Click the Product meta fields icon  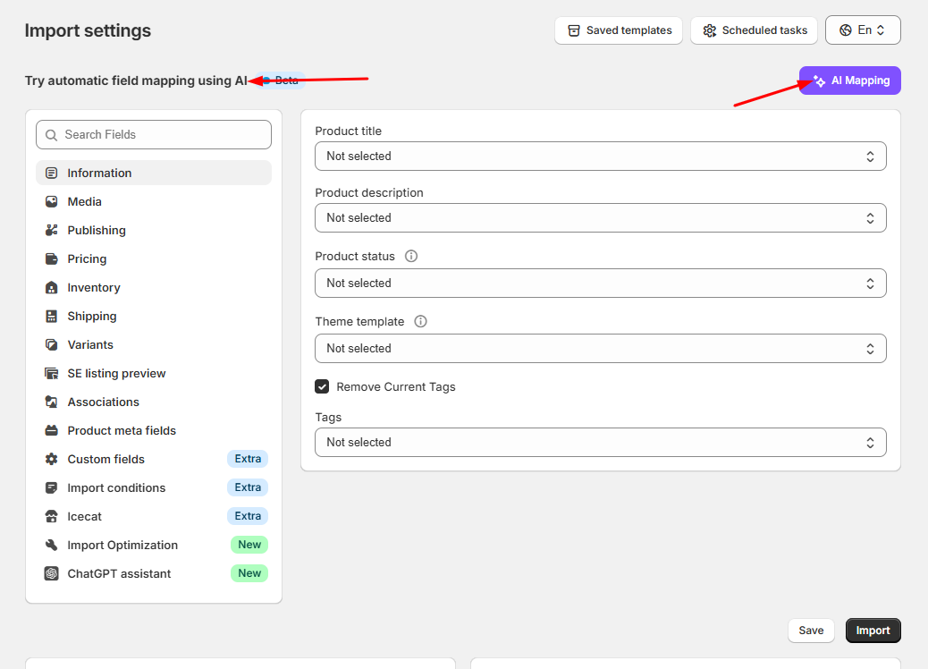52,430
